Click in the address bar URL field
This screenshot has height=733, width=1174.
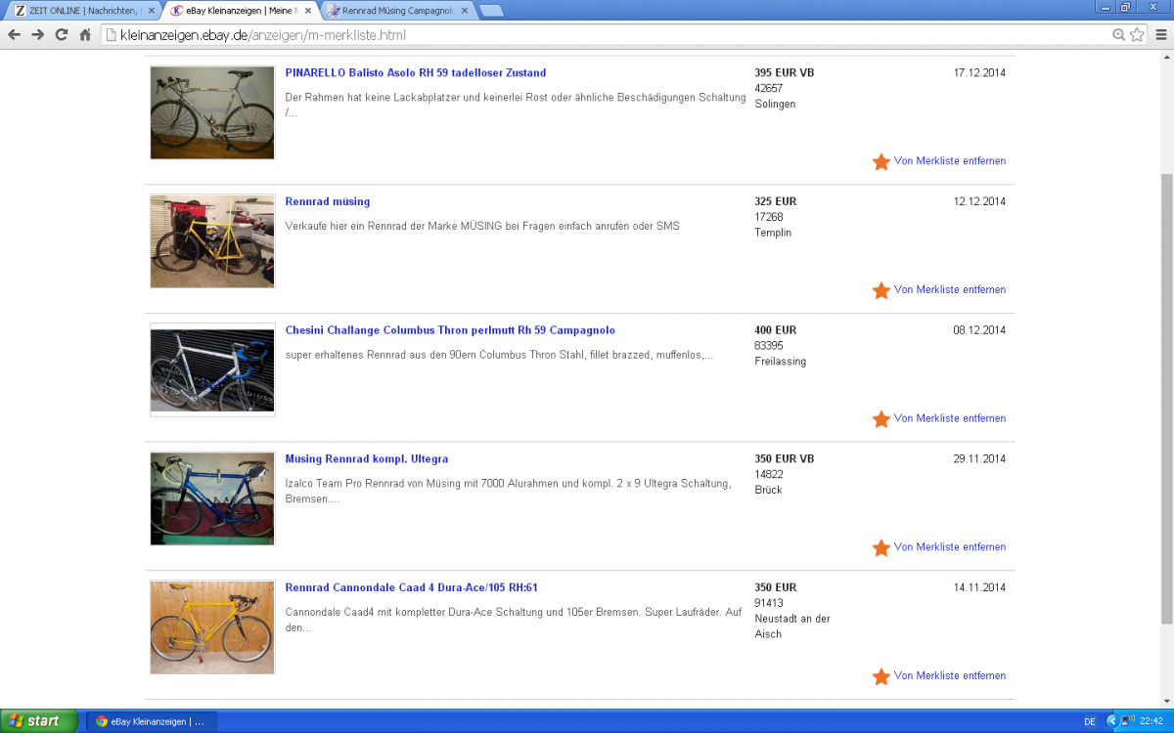pos(587,35)
